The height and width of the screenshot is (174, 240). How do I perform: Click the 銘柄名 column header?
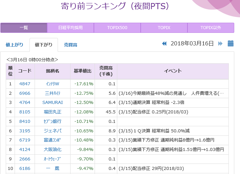[x=53, y=71]
